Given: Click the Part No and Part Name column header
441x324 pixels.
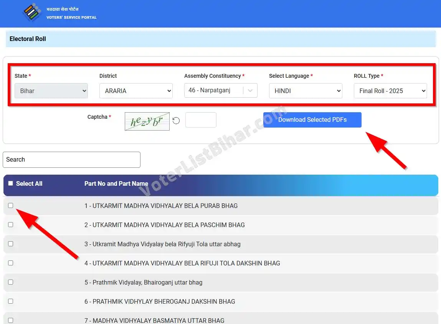Looking at the screenshot, I should (116, 183).
